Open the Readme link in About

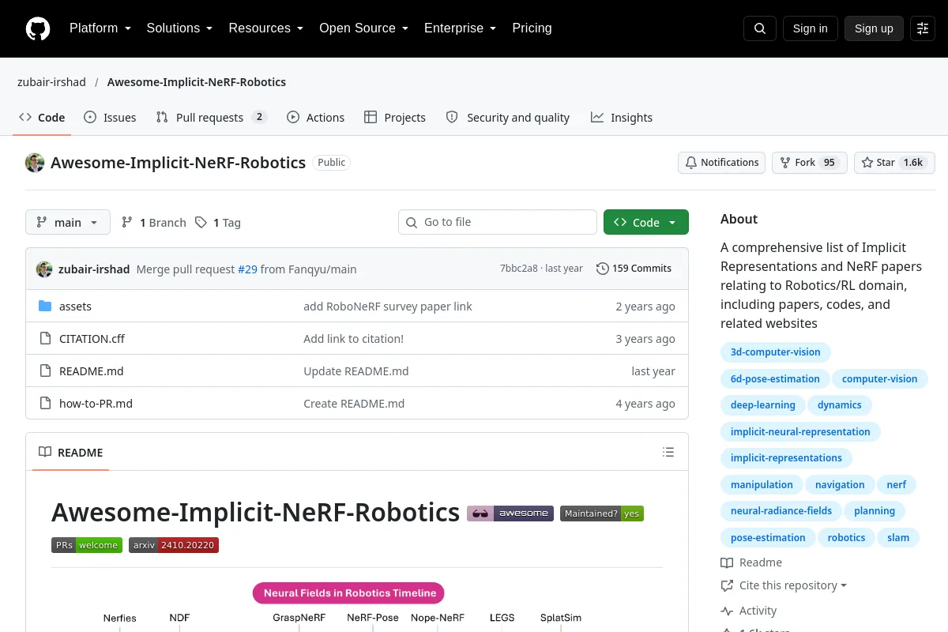pyautogui.click(x=751, y=562)
